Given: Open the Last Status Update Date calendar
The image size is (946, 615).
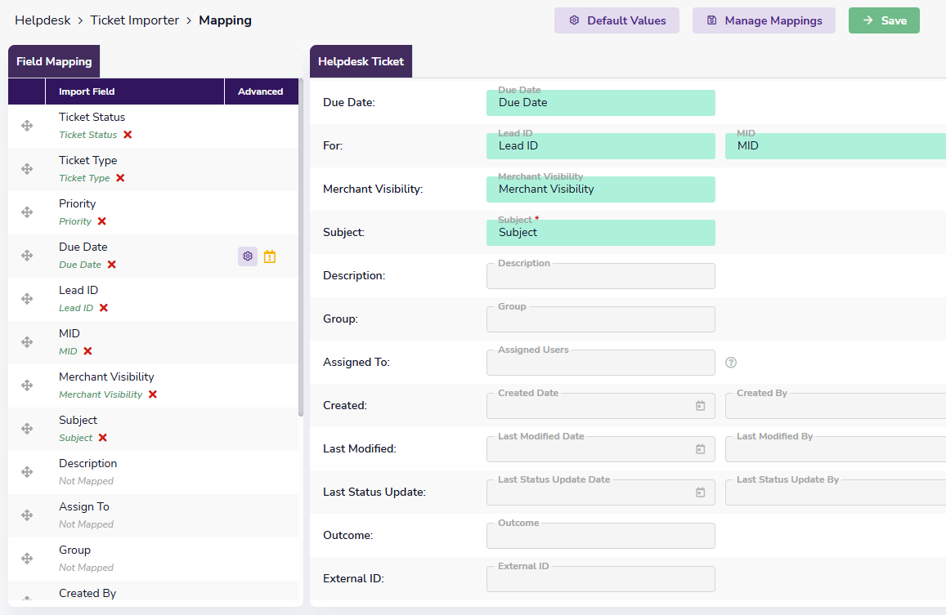Looking at the screenshot, I should click(700, 492).
